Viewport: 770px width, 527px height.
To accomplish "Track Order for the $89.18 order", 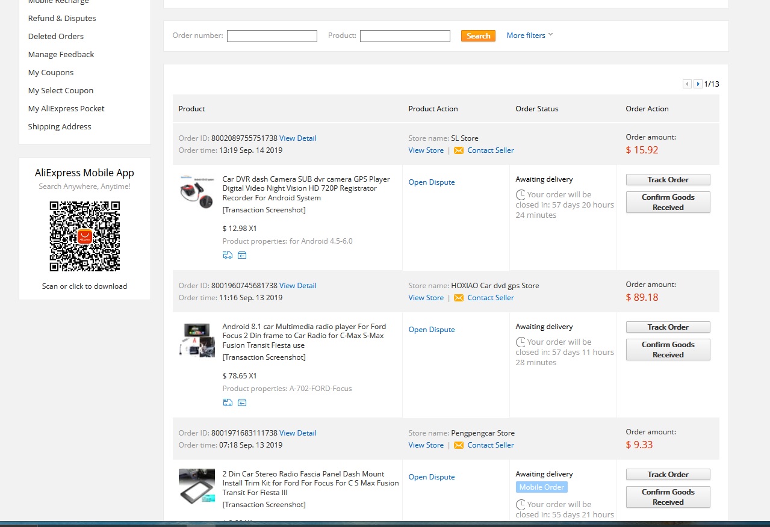I will pos(668,327).
